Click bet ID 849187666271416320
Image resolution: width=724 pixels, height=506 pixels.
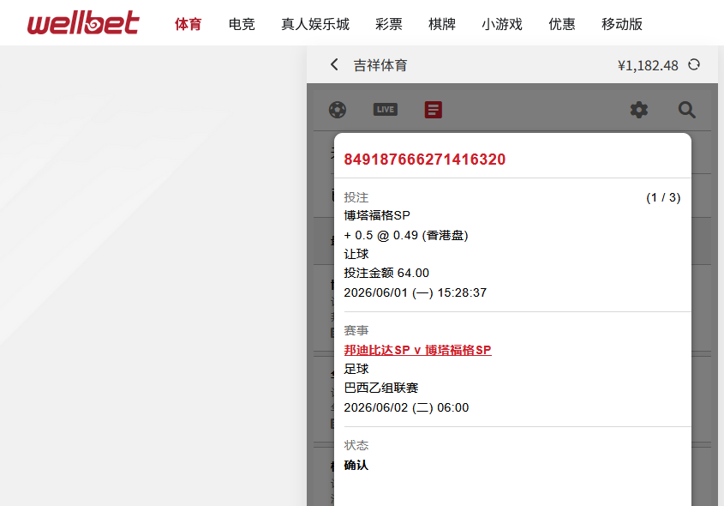point(425,160)
